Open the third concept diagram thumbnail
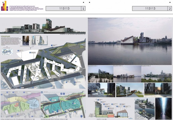 [x=43, y=41]
